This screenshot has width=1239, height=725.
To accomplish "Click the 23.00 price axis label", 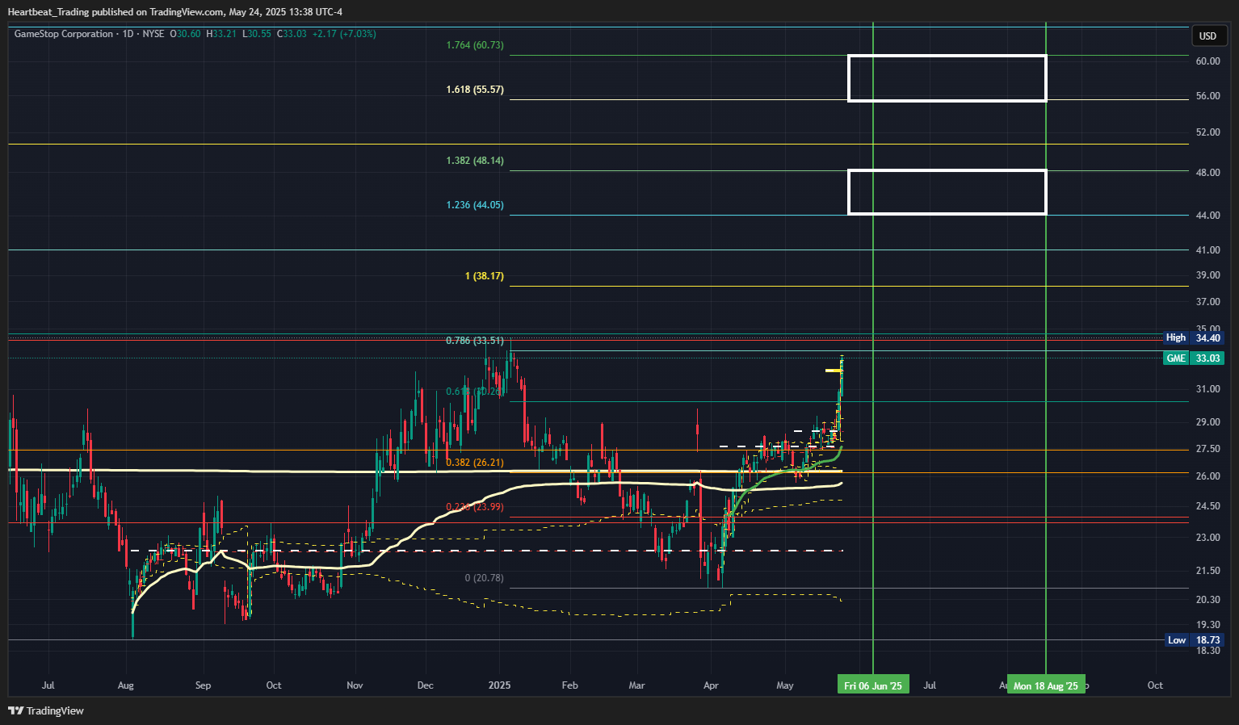I will 1208,538.
